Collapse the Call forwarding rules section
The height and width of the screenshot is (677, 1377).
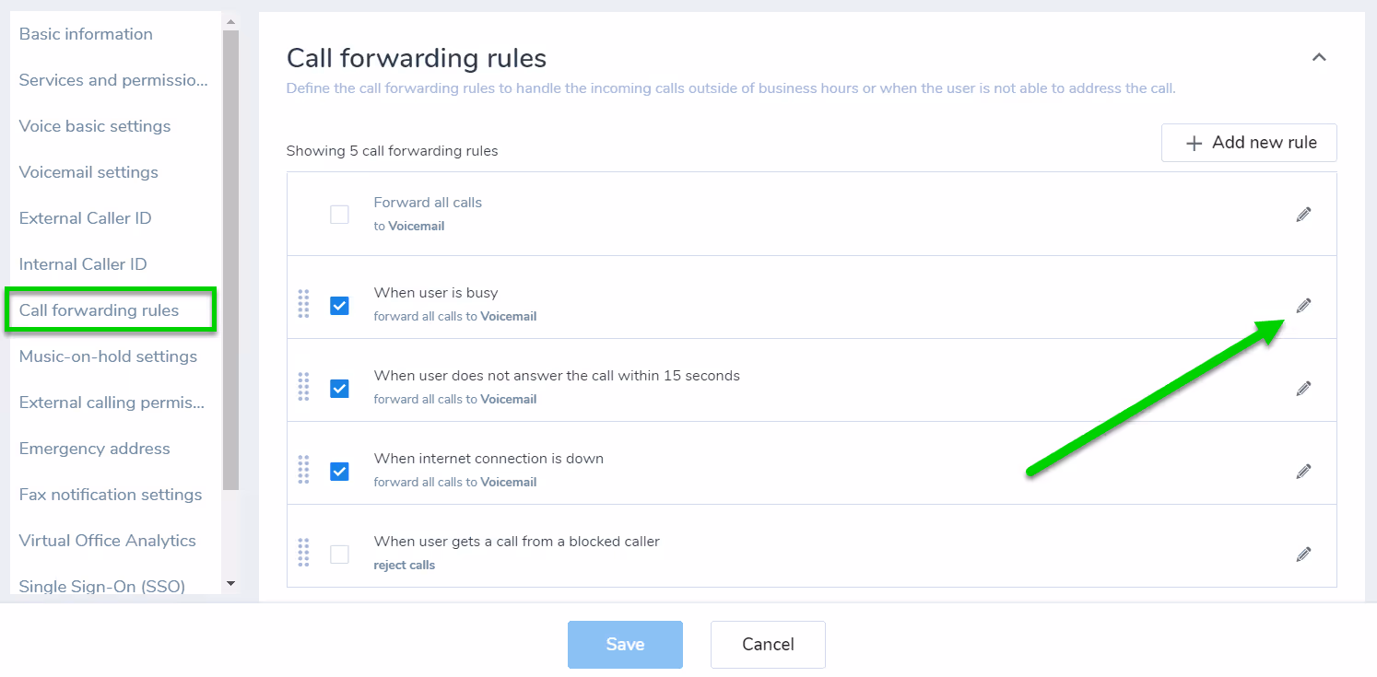tap(1319, 57)
